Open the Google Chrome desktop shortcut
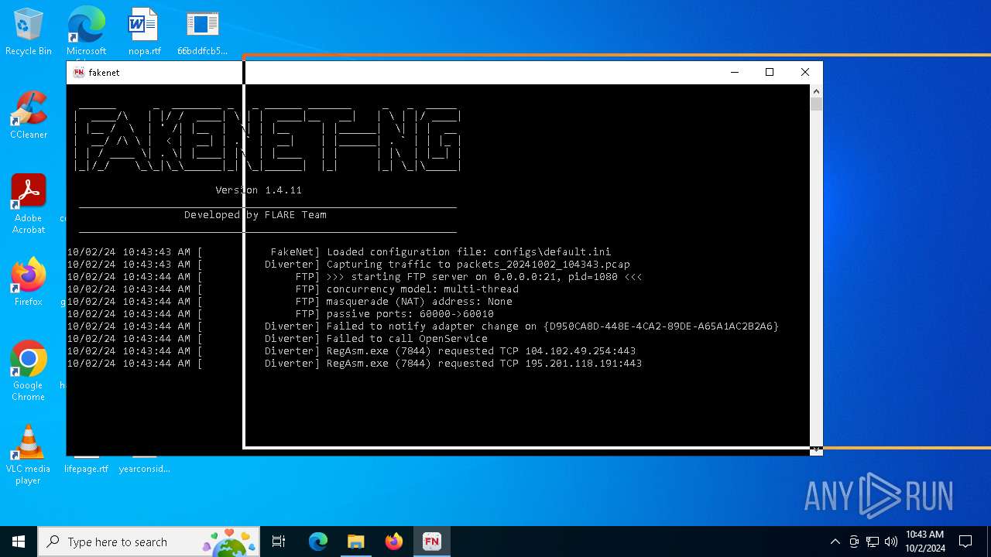Screen dimensions: 991x557 click(28, 371)
